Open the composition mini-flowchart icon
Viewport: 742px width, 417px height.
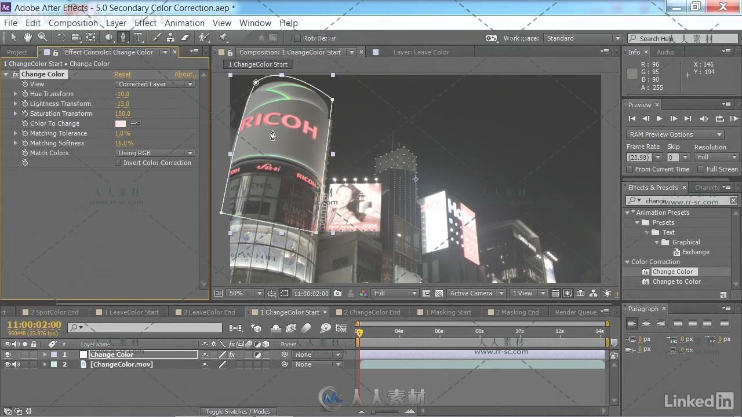(x=236, y=328)
